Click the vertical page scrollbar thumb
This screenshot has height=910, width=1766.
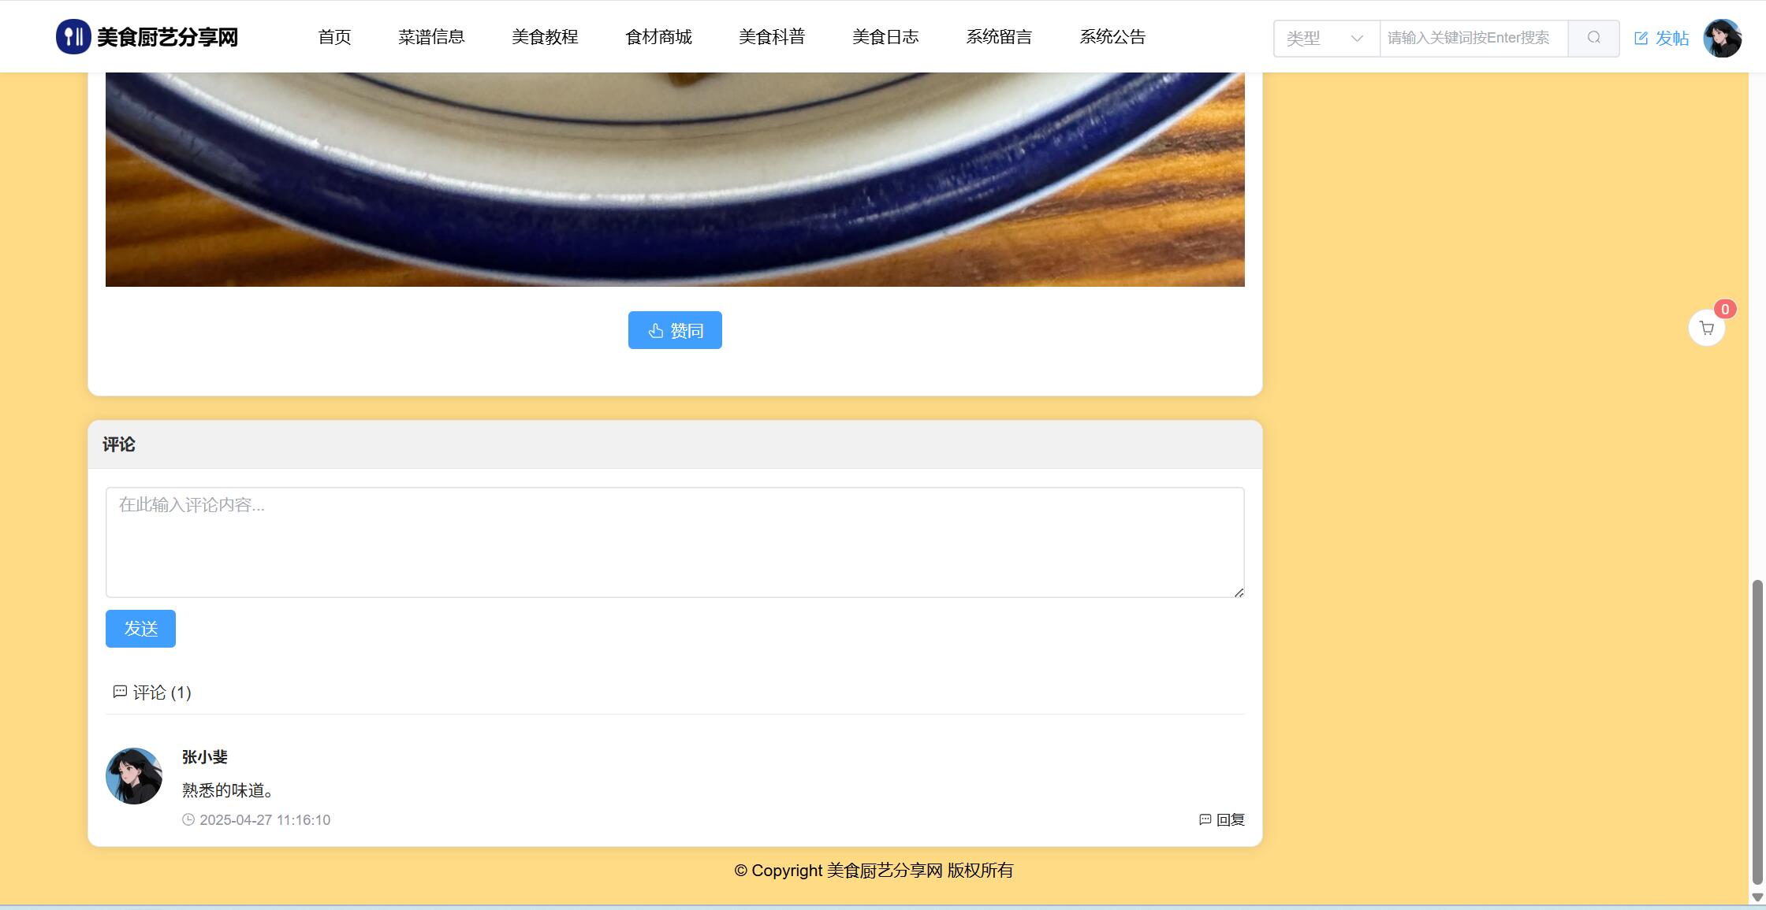(1757, 733)
